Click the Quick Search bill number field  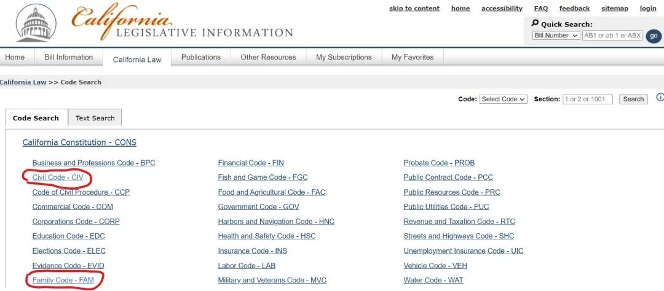click(612, 36)
